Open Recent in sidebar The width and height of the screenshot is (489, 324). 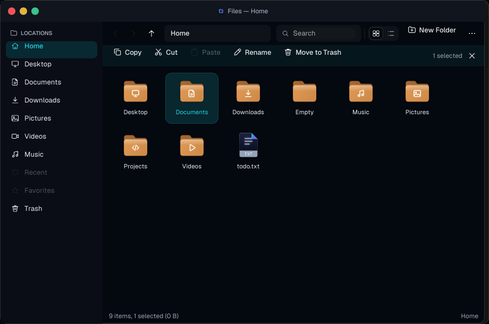click(x=52, y=173)
